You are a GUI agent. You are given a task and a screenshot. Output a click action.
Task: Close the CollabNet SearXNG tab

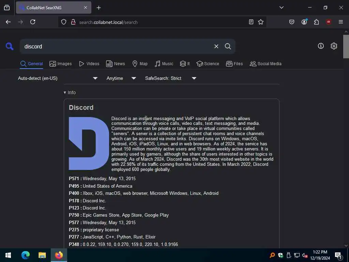click(x=86, y=8)
